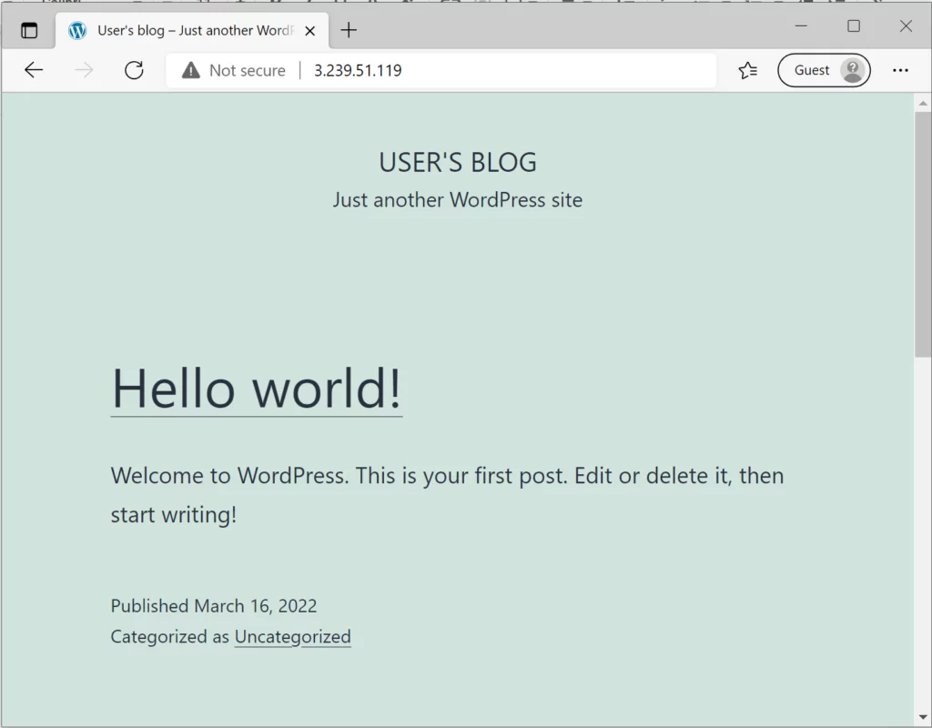Click the Just another WordPress site tagline
Image resolution: width=932 pixels, height=728 pixels.
point(458,199)
